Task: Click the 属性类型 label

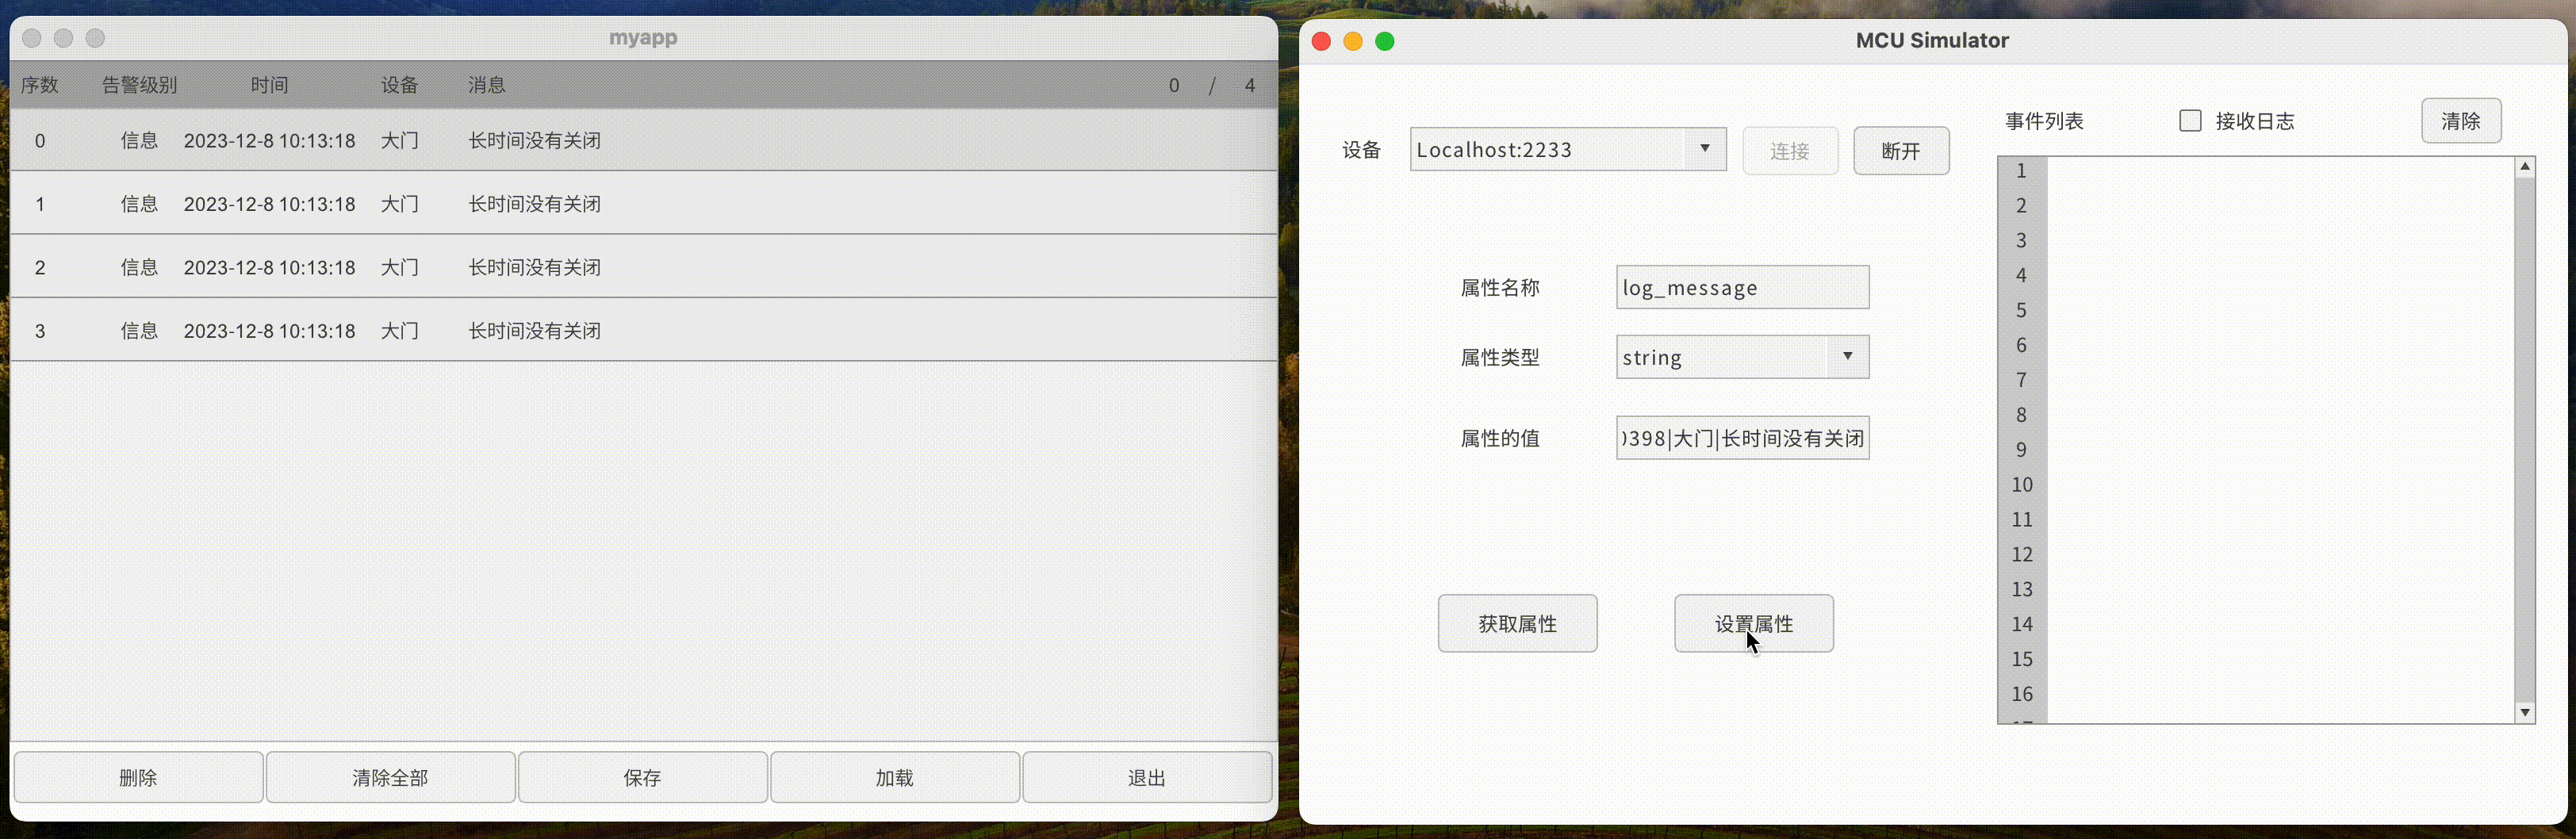Action: 1500,357
